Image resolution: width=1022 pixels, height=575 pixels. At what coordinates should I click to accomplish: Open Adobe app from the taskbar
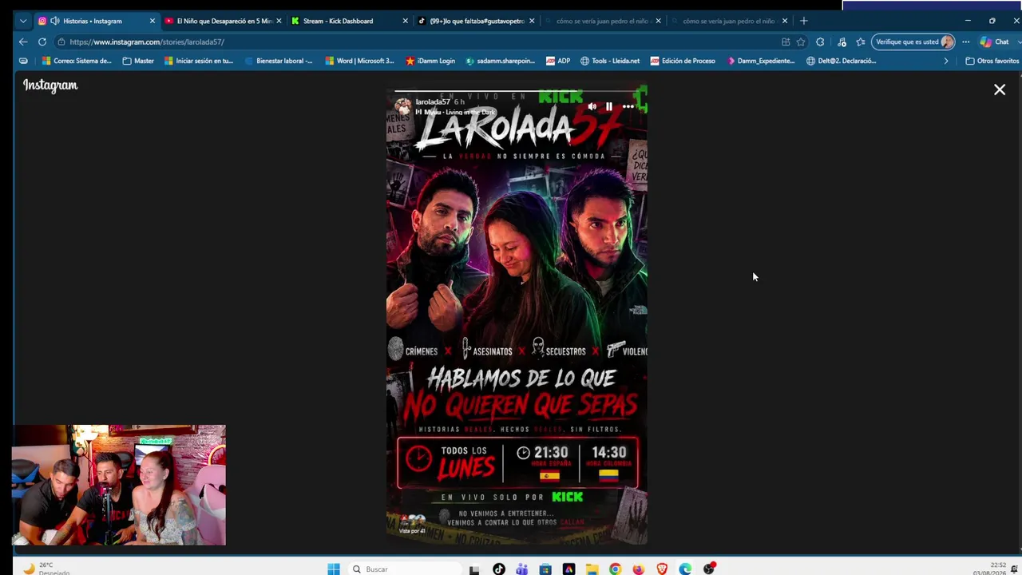(x=568, y=569)
